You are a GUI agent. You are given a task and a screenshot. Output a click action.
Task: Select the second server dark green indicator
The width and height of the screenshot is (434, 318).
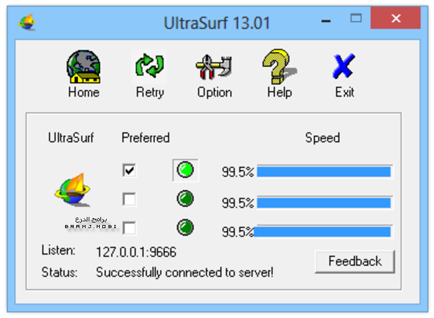coord(185,199)
